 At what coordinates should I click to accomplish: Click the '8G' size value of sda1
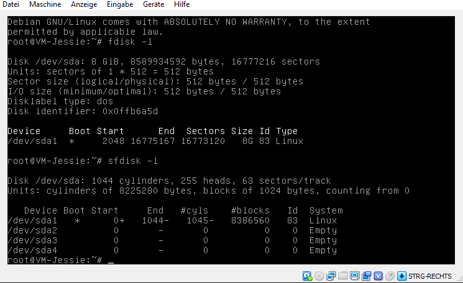(x=247, y=141)
